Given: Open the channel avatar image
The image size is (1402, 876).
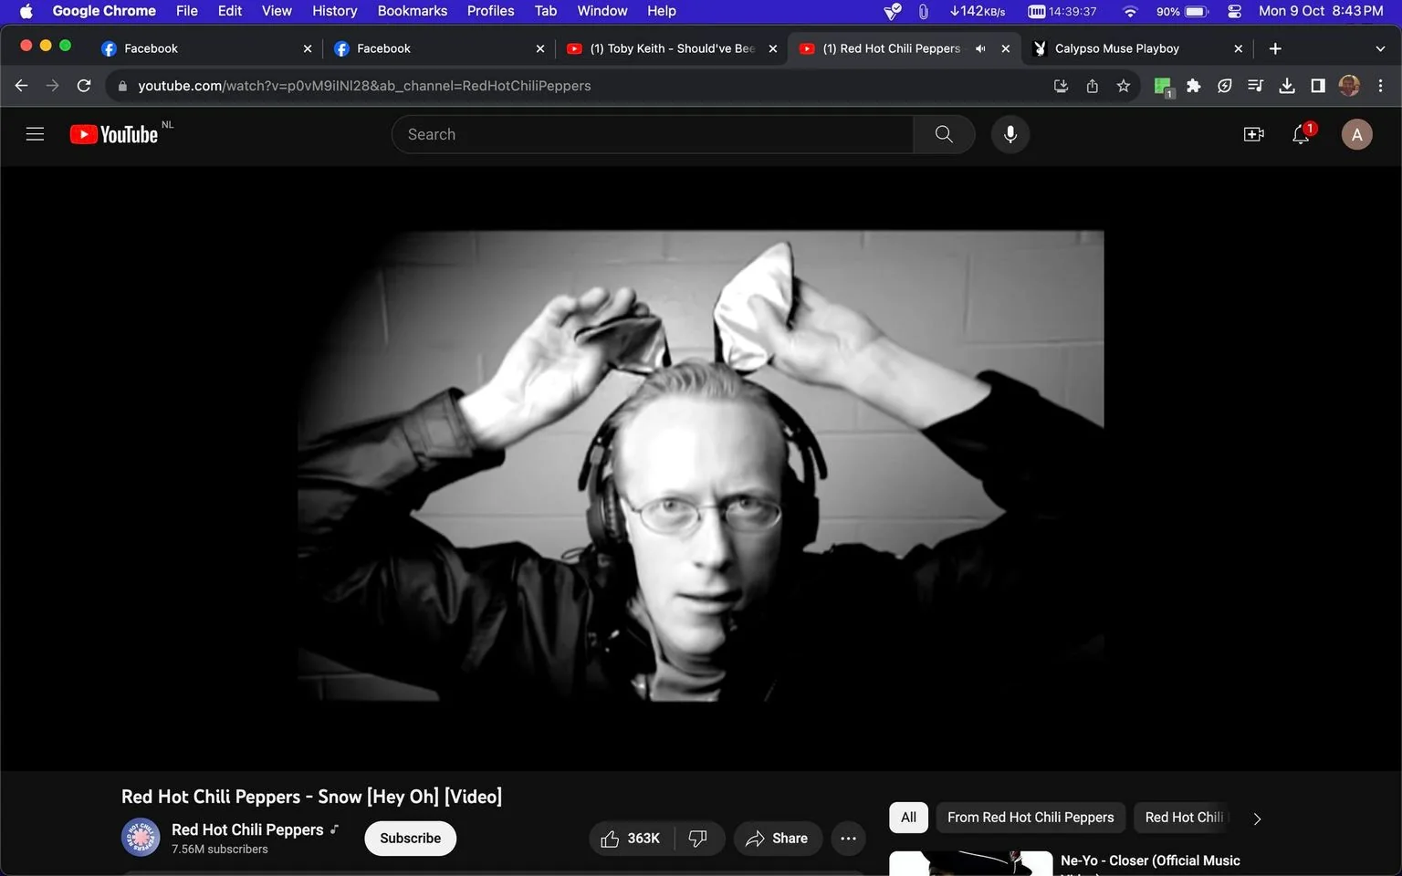Looking at the screenshot, I should 141,837.
